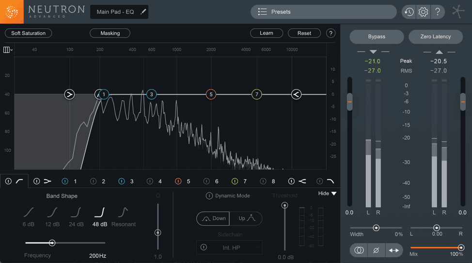The width and height of the screenshot is (472, 263).
Task: Set dynamic direction to Up
Action: (x=246, y=218)
